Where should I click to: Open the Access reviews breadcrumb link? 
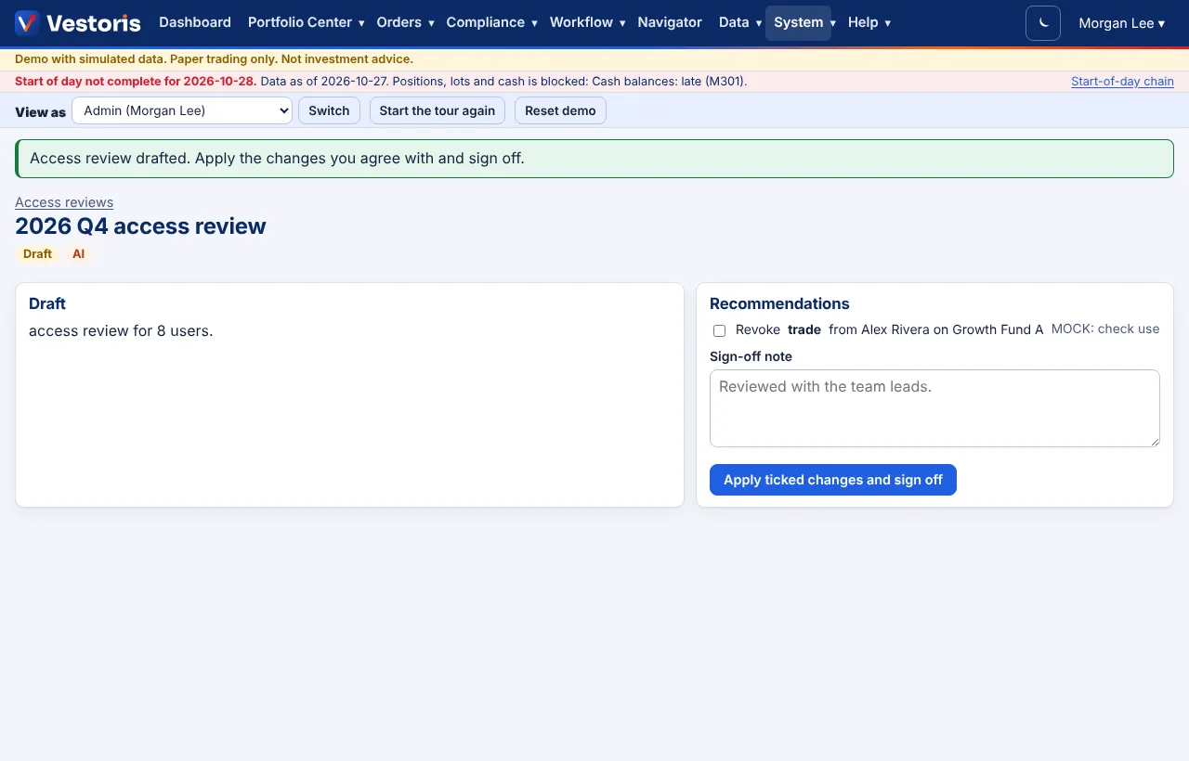click(64, 202)
